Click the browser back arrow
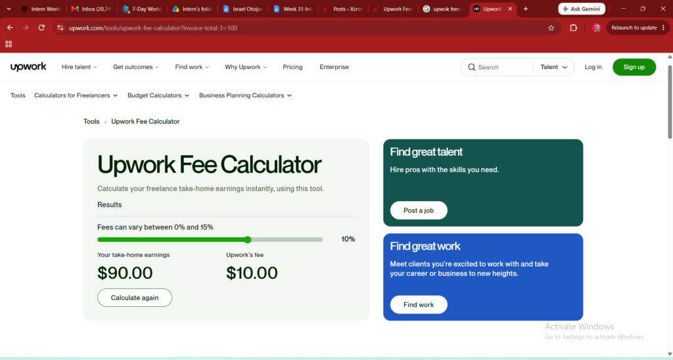 [x=10, y=28]
